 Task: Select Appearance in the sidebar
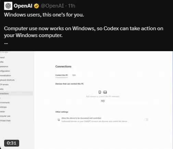click(4, 67)
